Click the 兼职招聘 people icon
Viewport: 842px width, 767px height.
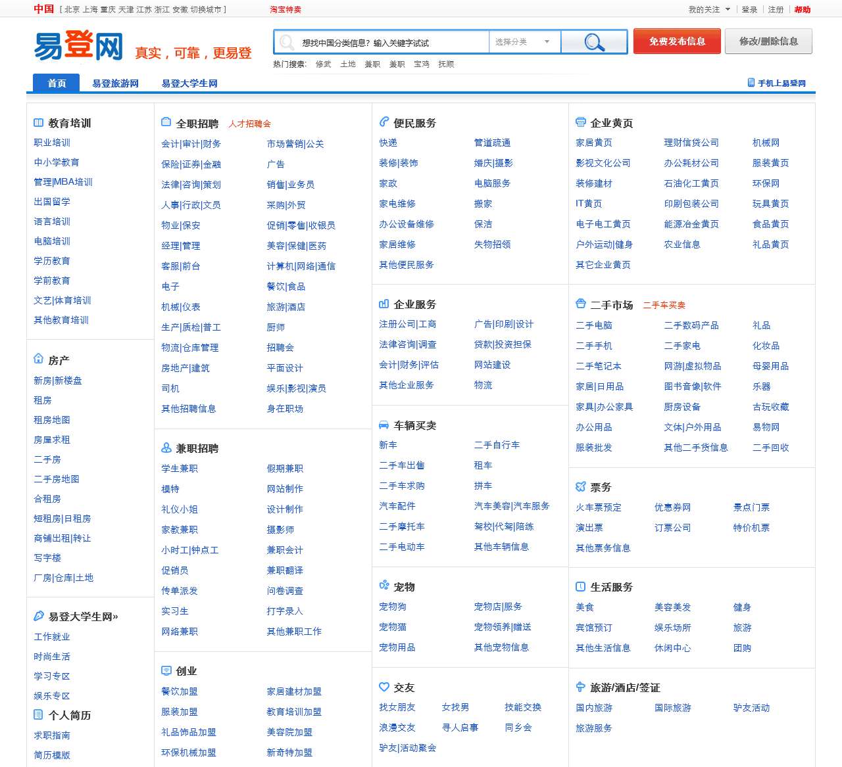(166, 448)
